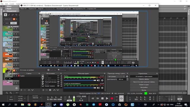190x107 pixels.
Task: Adjust the Mic/Aux volume slider
Action: [x=80, y=80]
